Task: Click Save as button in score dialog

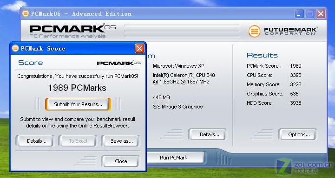Action: pyautogui.click(x=121, y=141)
